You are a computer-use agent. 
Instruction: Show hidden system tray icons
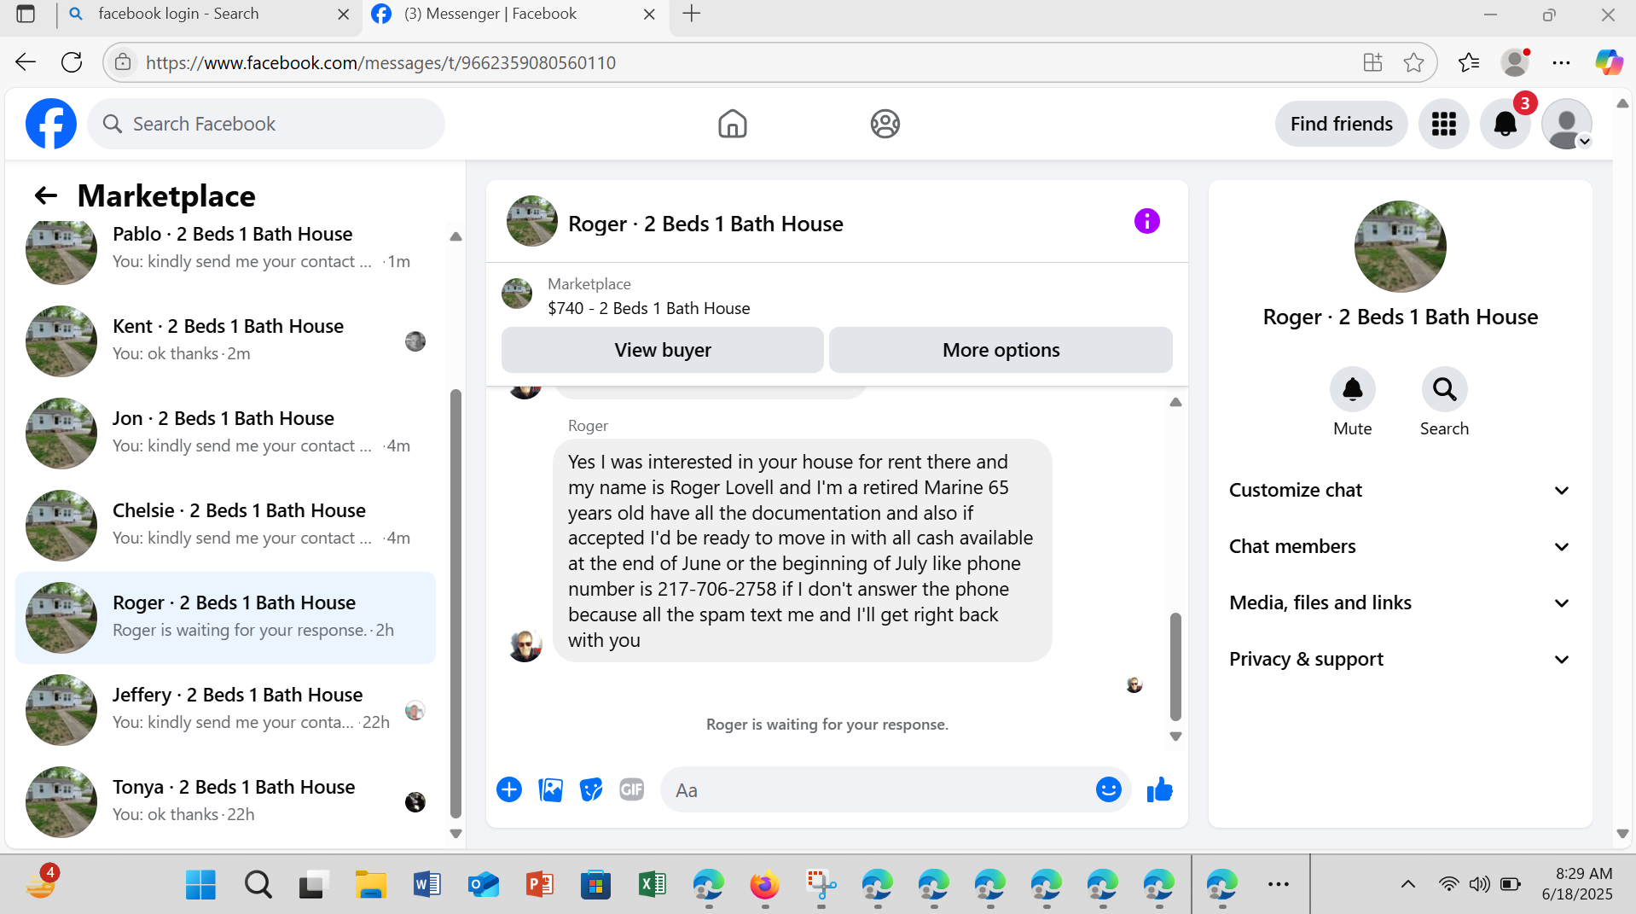1407,884
